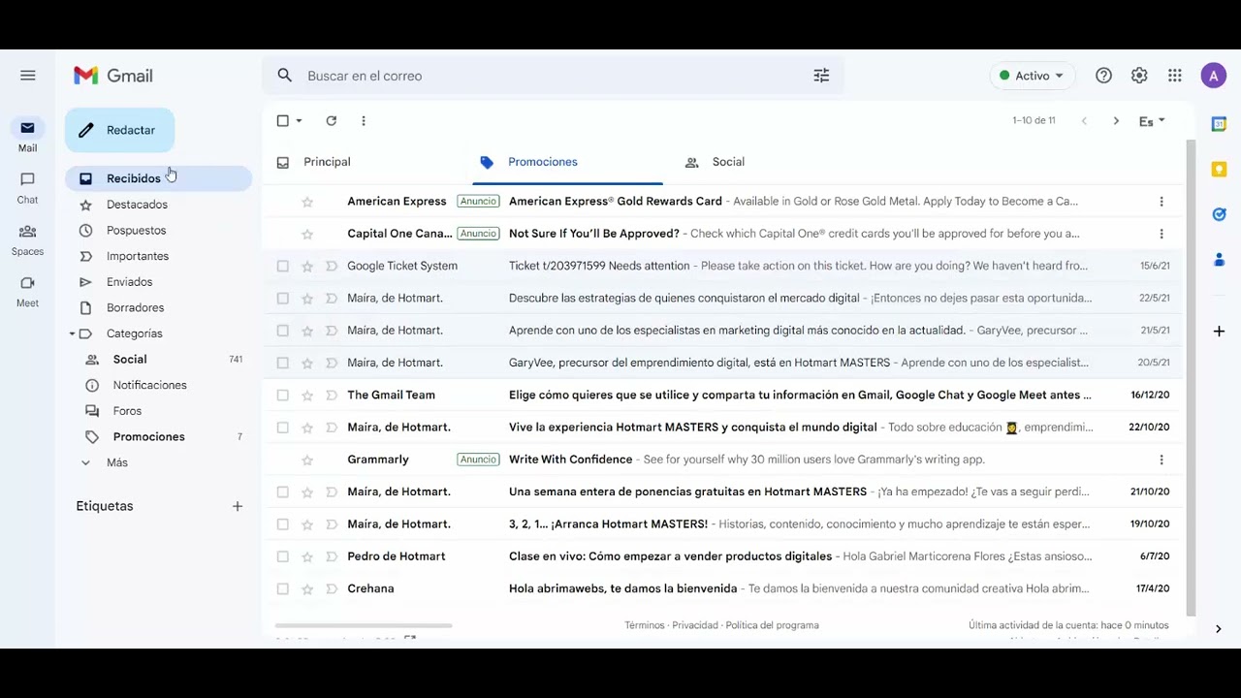Create a new label next to Etiquetas
1241x698 pixels.
[238, 506]
